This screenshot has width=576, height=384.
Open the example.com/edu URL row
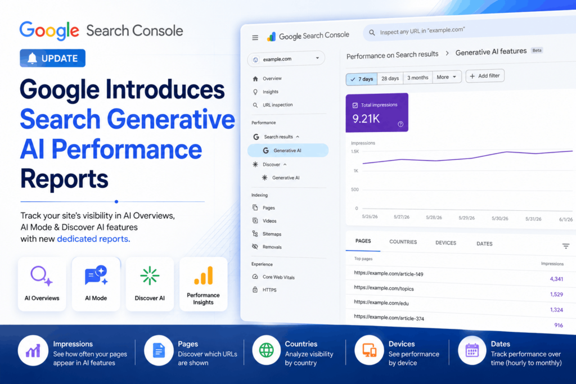click(458, 305)
